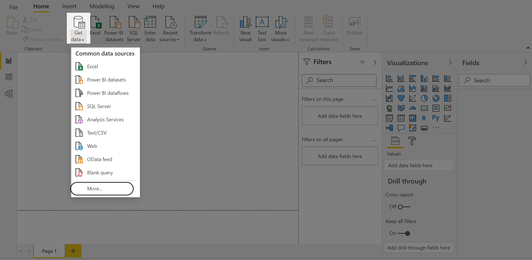
Task: Collapse the Fields pane chevron
Action: click(525, 63)
